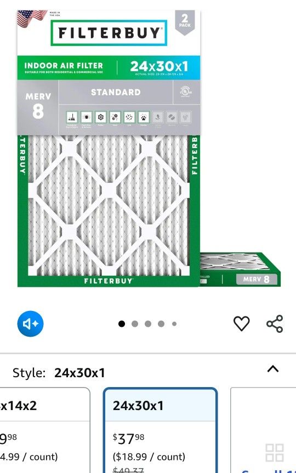Tap the side-view MERV 8 filter
The width and height of the screenshot is (296, 473).
240,269
